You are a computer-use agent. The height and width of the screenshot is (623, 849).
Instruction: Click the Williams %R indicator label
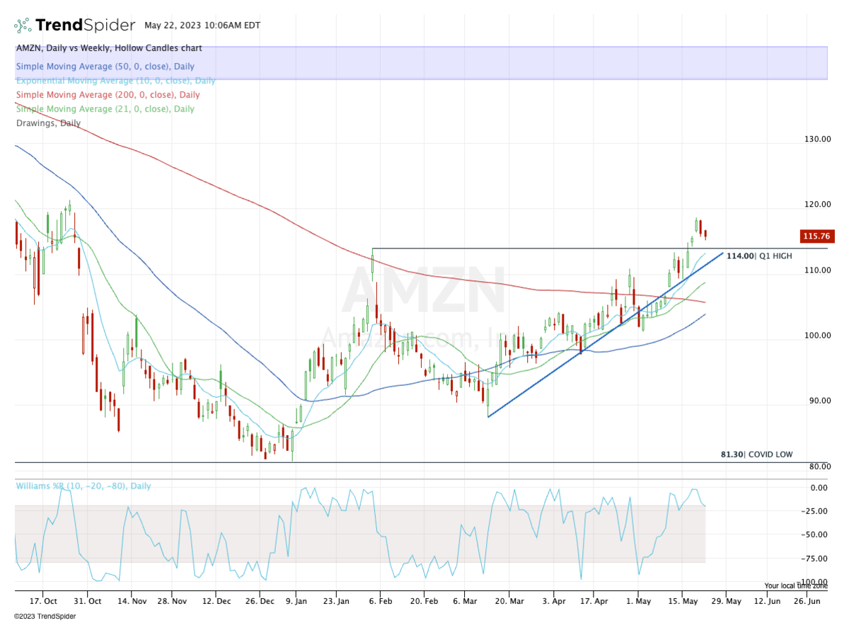83,486
